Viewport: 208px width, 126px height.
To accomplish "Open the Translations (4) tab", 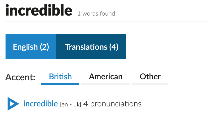I will click(92, 47).
